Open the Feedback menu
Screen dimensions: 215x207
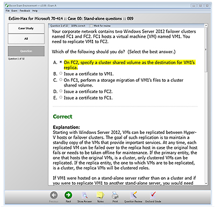[25, 11]
